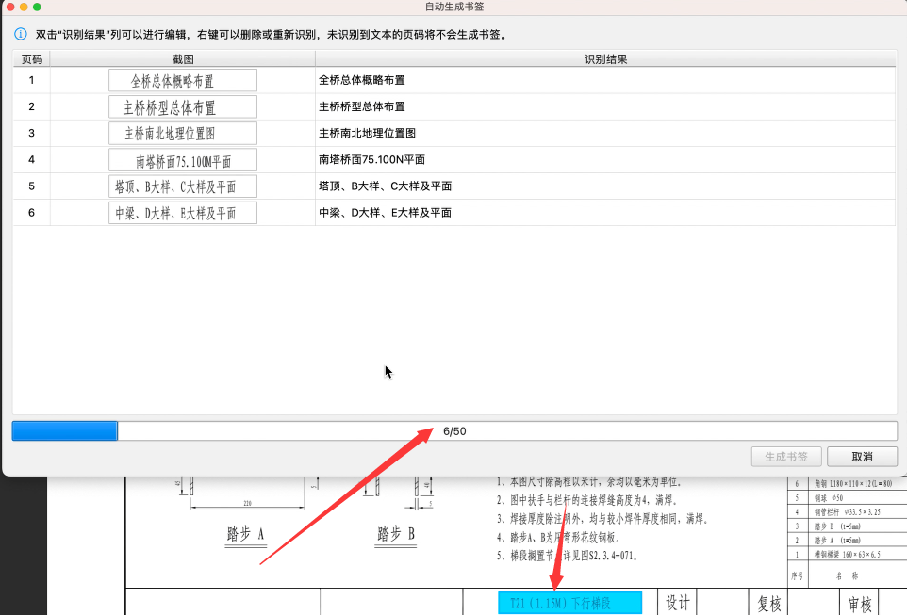The height and width of the screenshot is (615, 907).
Task: Select the 中梁、D大样 screenshot thumbnail in row 6
Action: click(x=182, y=213)
